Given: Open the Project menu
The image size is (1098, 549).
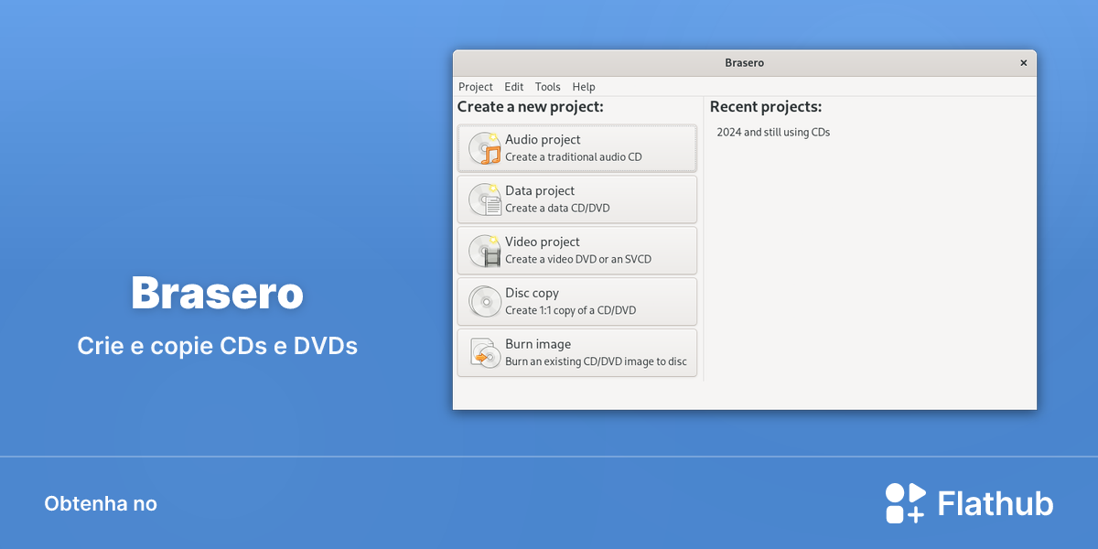Looking at the screenshot, I should pos(476,87).
